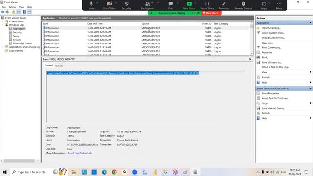Select Security log in the tree
Viewport: 313px width, 176px height.
point(17,32)
